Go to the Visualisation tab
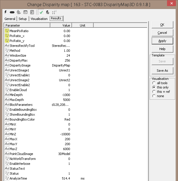 coord(39,19)
